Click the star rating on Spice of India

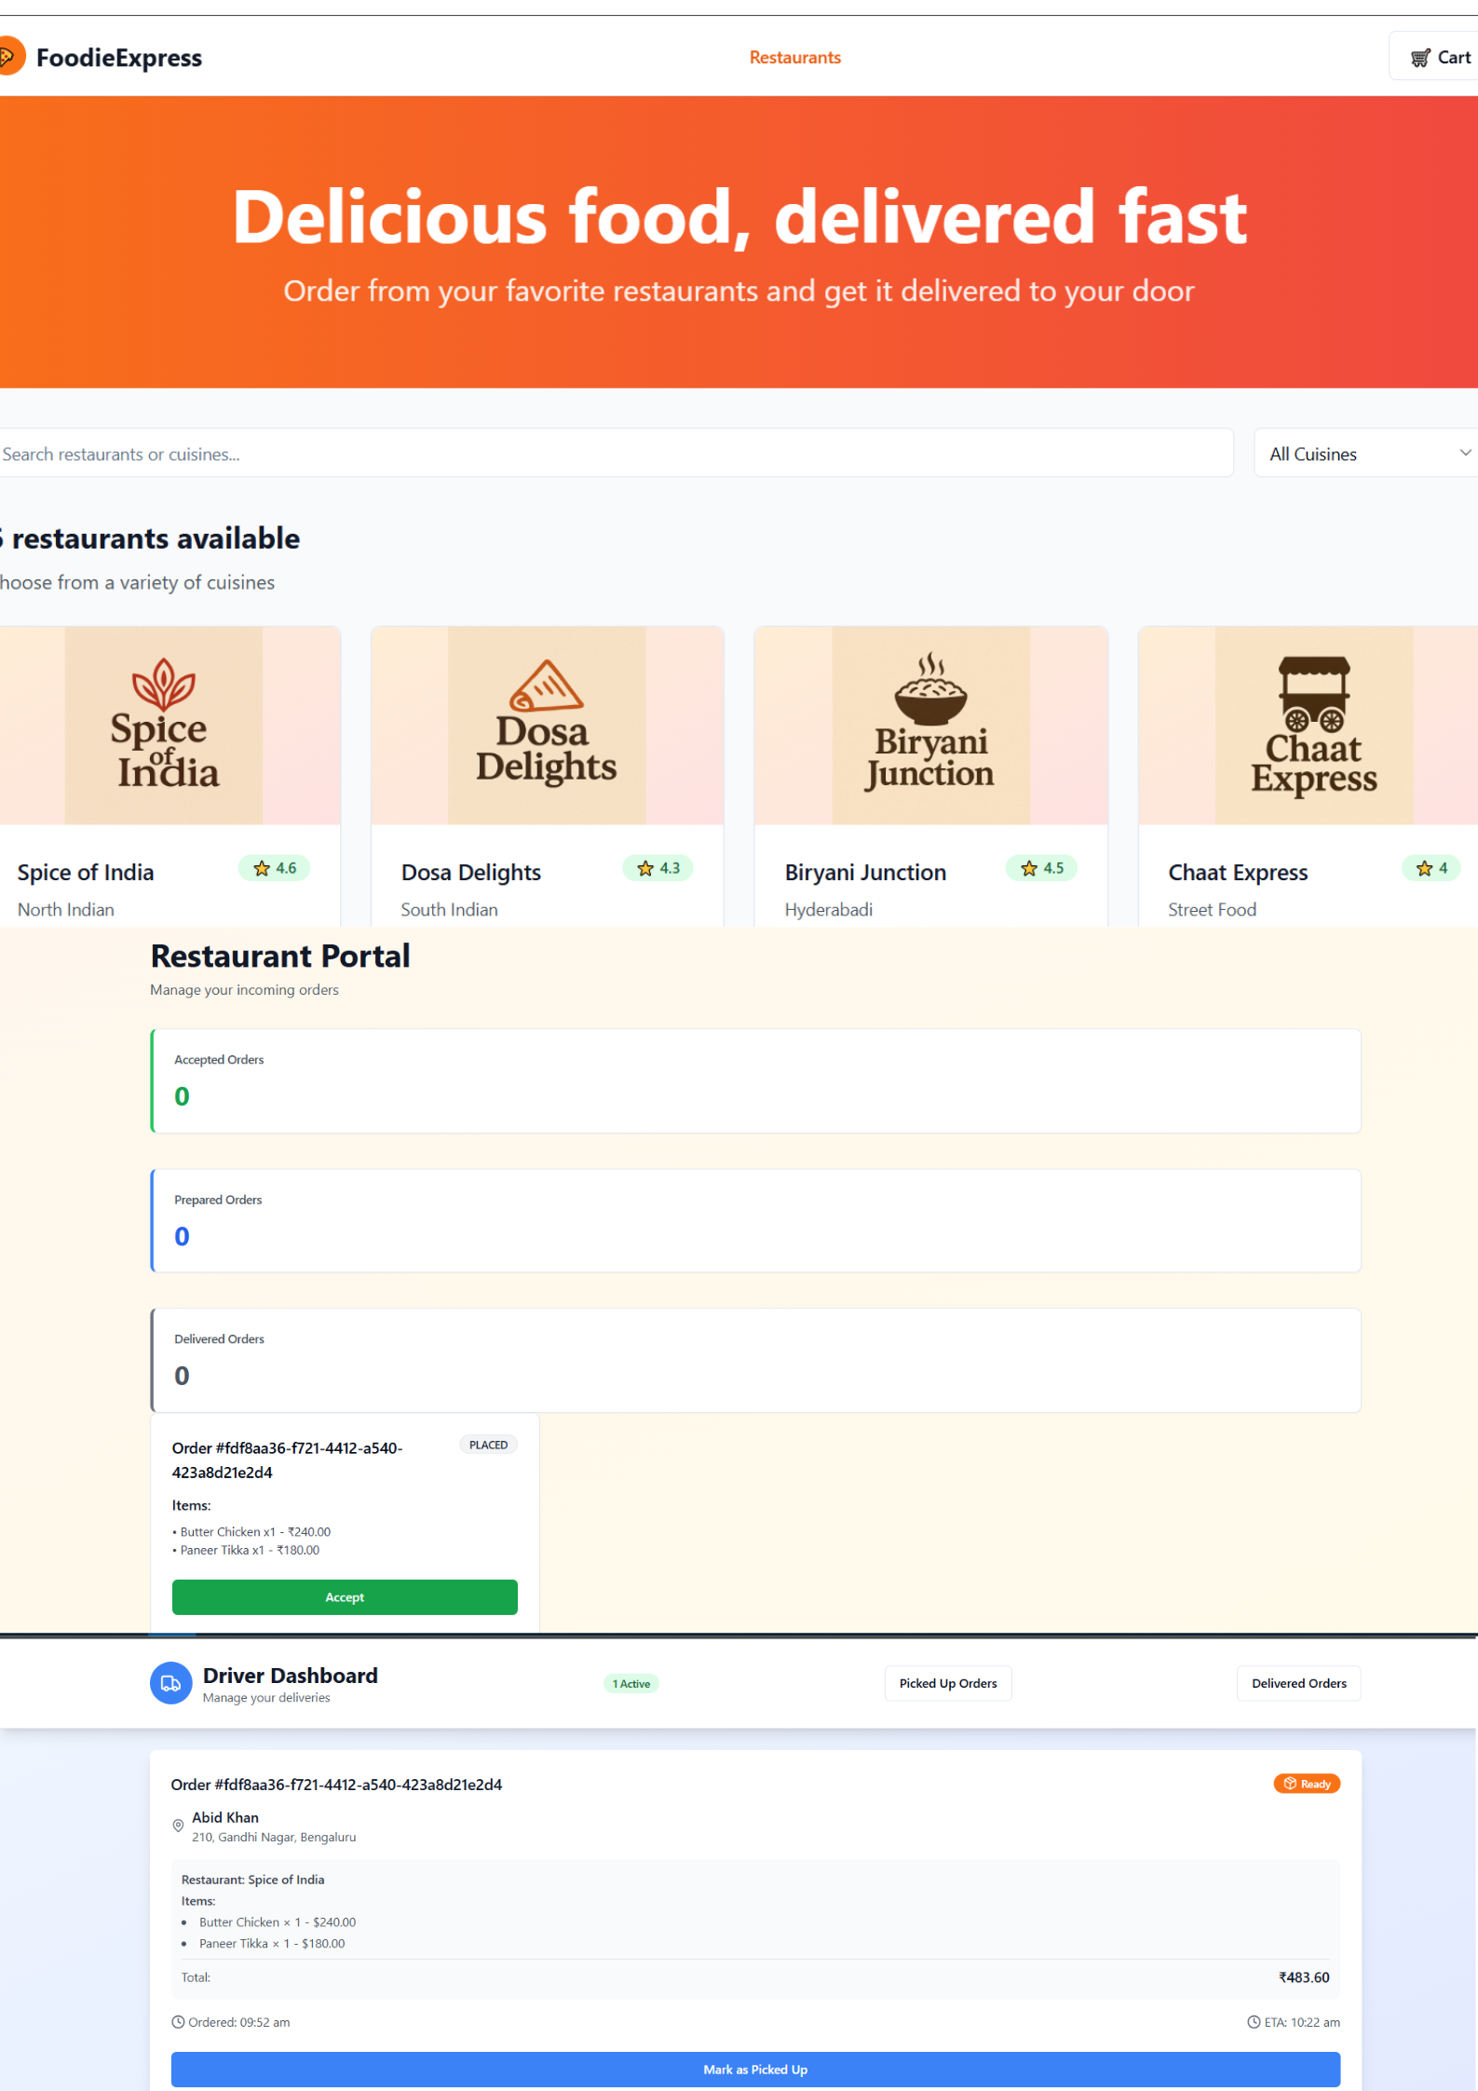275,868
